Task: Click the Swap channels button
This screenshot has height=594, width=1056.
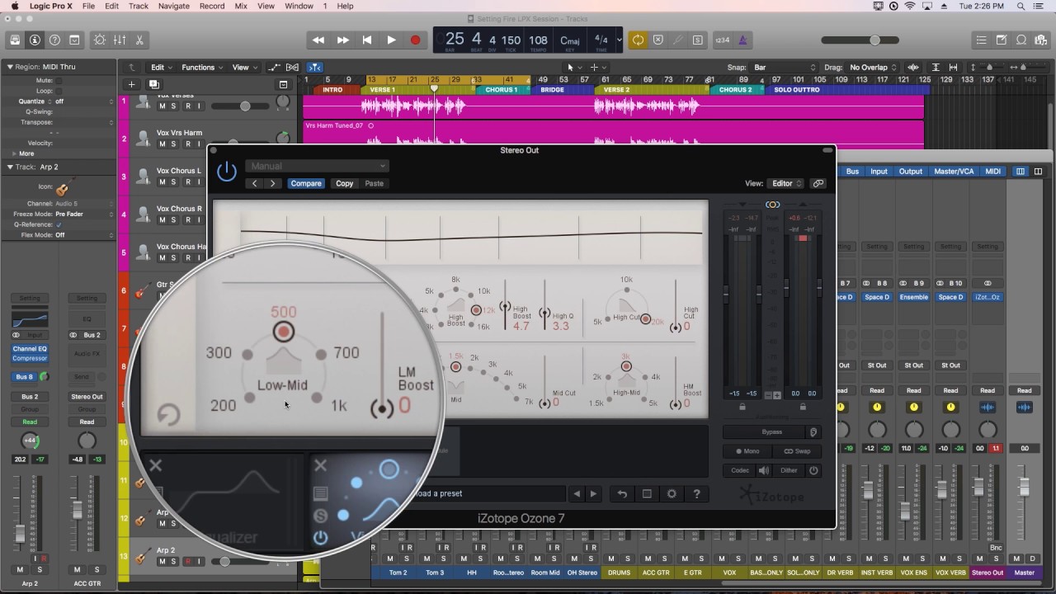Action: point(796,451)
